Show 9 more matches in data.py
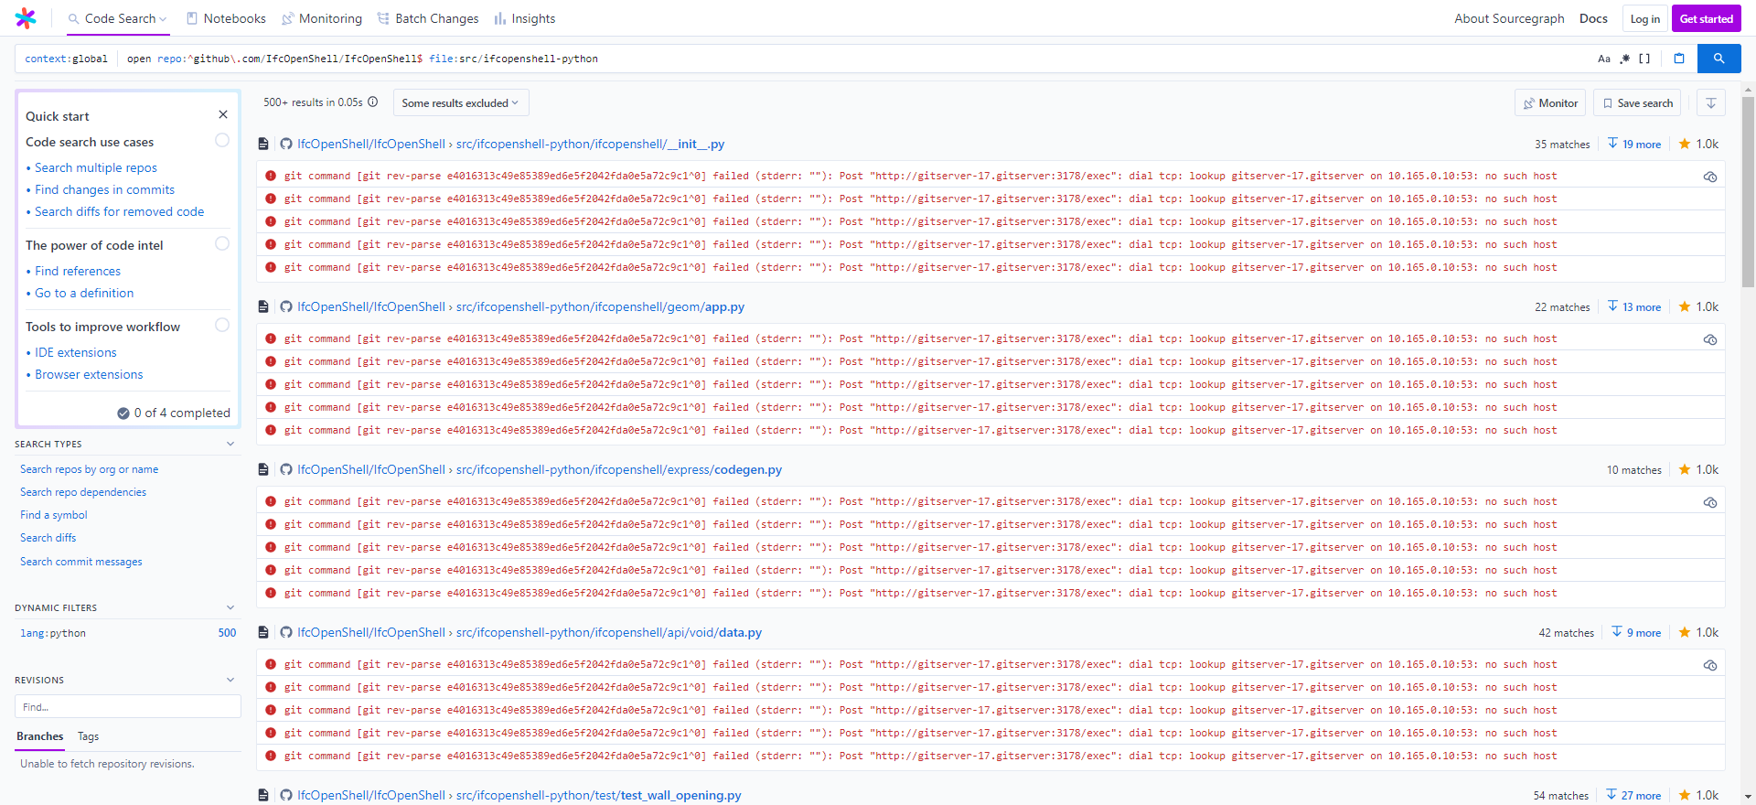Viewport: 1756px width, 805px height. click(1636, 632)
